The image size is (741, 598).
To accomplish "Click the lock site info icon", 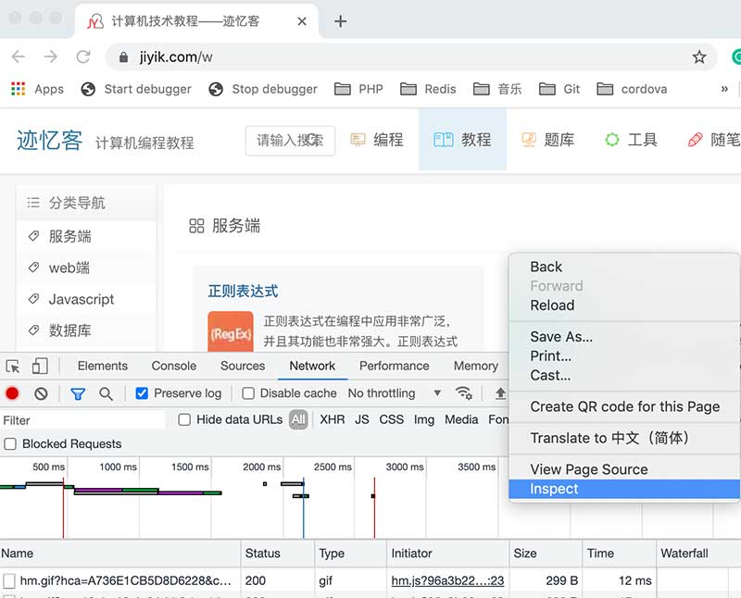I will 123,57.
